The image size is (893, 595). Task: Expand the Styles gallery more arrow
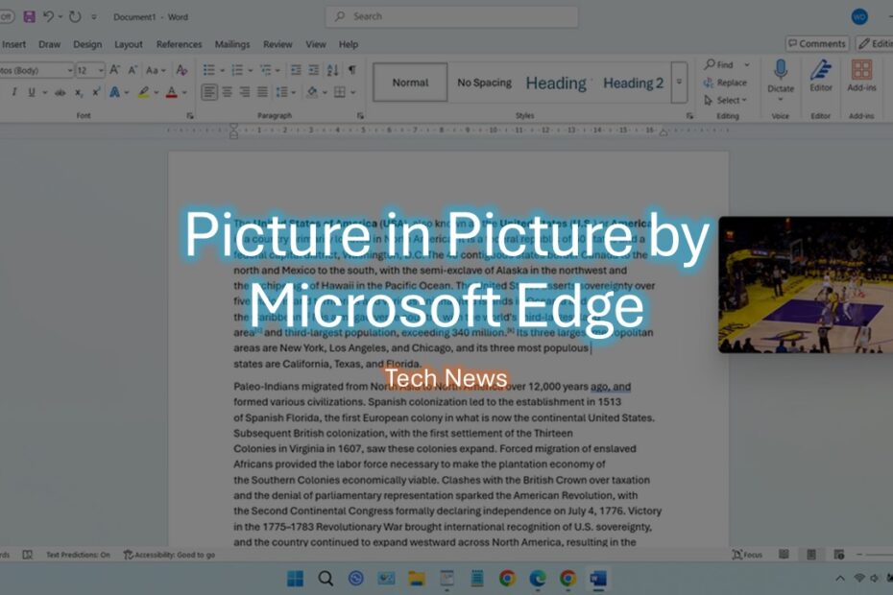point(679,82)
